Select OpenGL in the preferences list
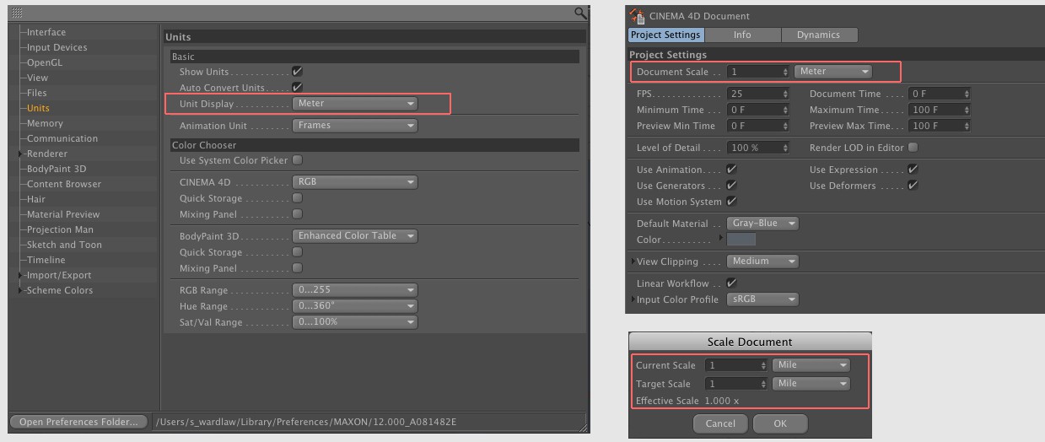 [x=44, y=62]
